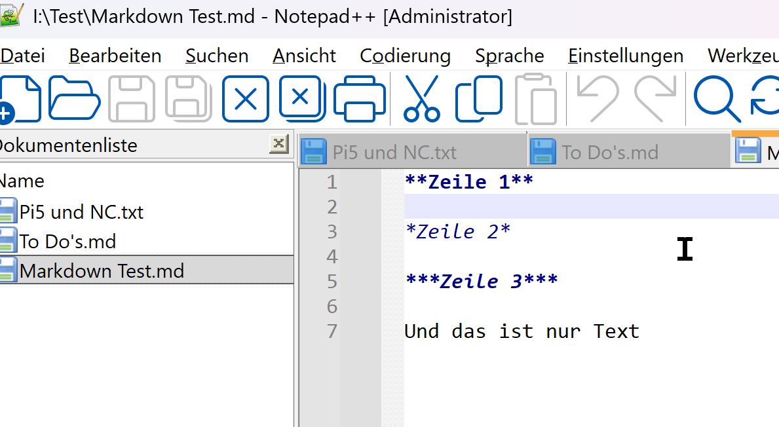The height and width of the screenshot is (427, 779).
Task: Open the Werkzeuge menu
Action: (x=743, y=56)
